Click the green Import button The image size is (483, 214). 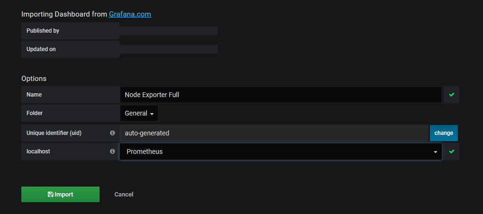pos(60,194)
